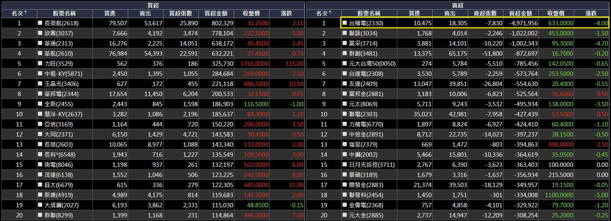The height and width of the screenshot is (221, 611).
Task: Toggle the checkbox beside 玉晶光(3406)
Action: click(x=40, y=83)
